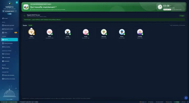Select Lucas's profile avatar

tap(67, 32)
